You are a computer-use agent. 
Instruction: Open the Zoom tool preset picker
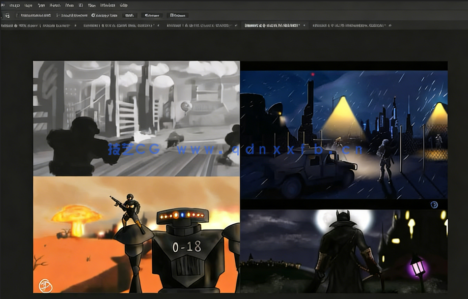click(7, 15)
